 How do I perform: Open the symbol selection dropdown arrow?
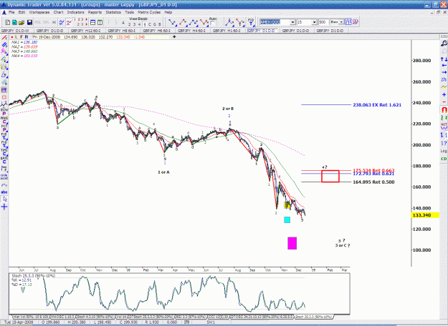pyautogui.click(x=292, y=22)
